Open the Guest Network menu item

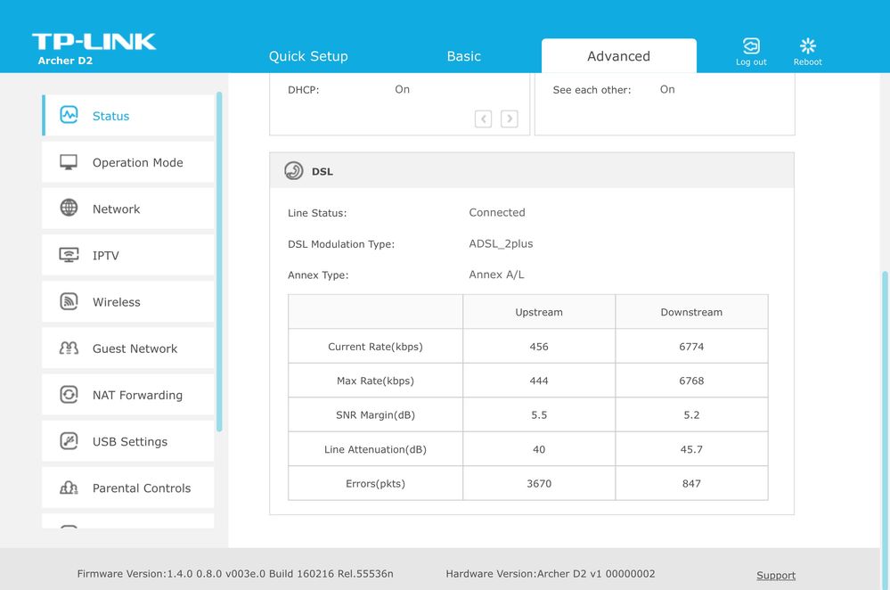point(128,348)
